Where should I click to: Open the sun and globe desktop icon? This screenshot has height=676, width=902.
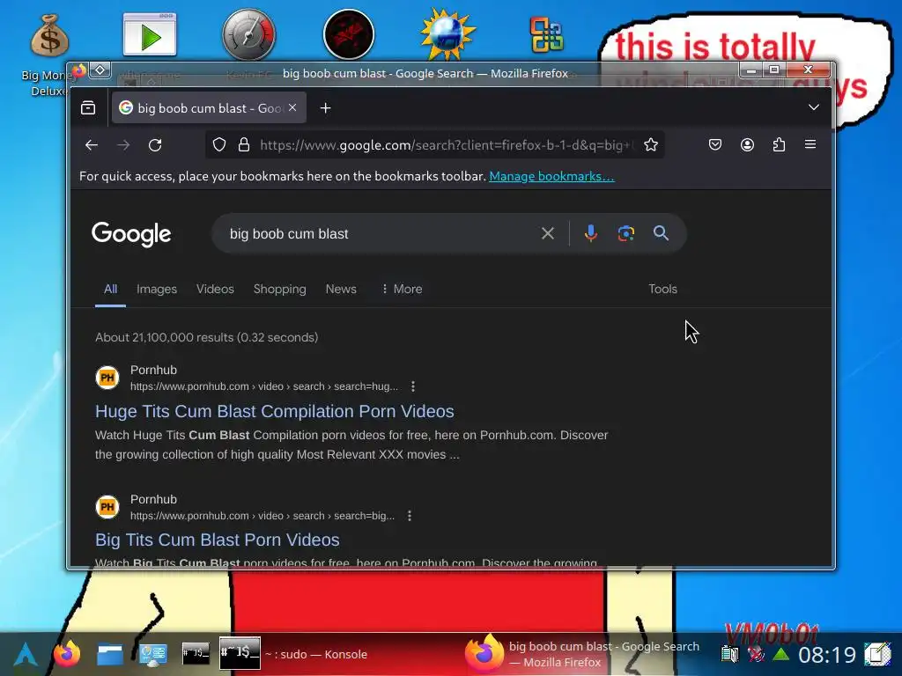coord(447,34)
